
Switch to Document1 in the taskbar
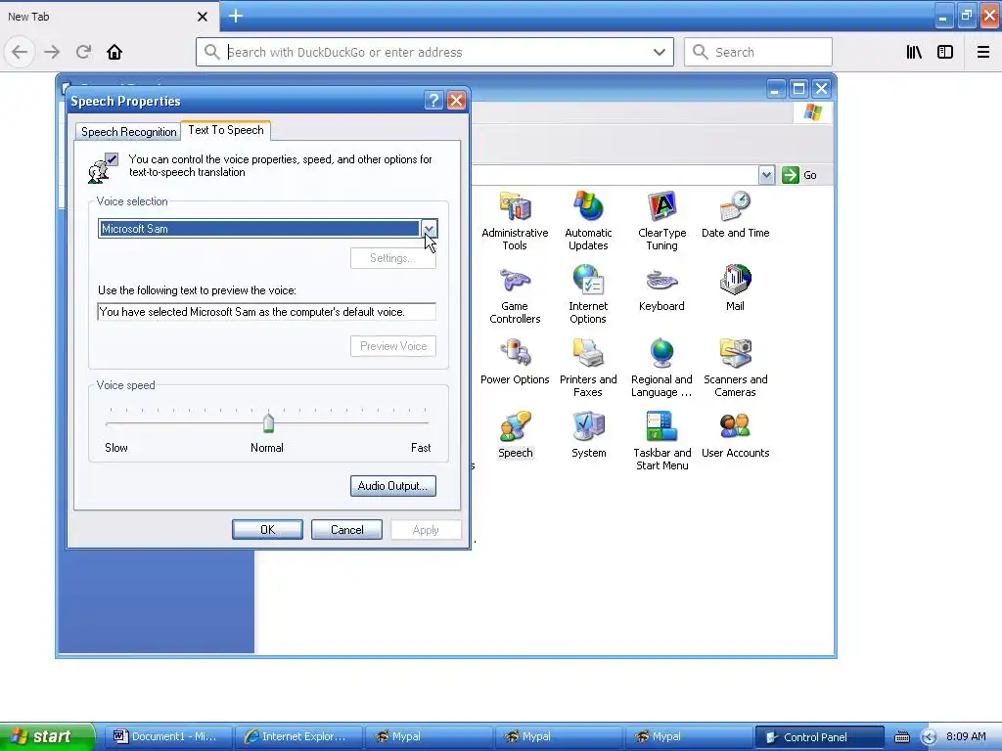[x=167, y=737]
